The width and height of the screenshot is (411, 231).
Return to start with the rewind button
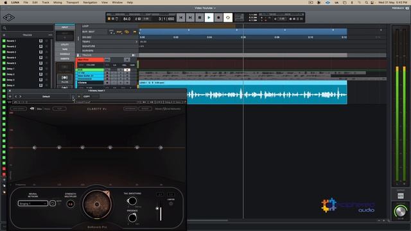coord(180,17)
